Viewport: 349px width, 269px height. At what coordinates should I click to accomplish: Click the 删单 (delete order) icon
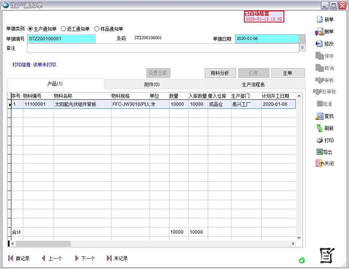coord(319,32)
